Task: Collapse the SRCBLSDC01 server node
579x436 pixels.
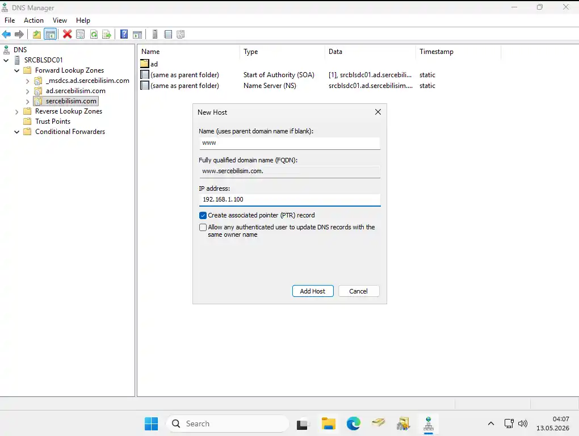Action: point(6,60)
